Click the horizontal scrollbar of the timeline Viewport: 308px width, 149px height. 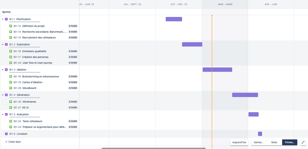click(154, 148)
